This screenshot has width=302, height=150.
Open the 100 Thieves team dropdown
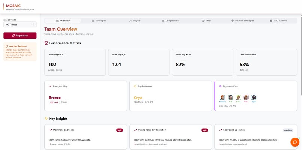pos(20,24)
